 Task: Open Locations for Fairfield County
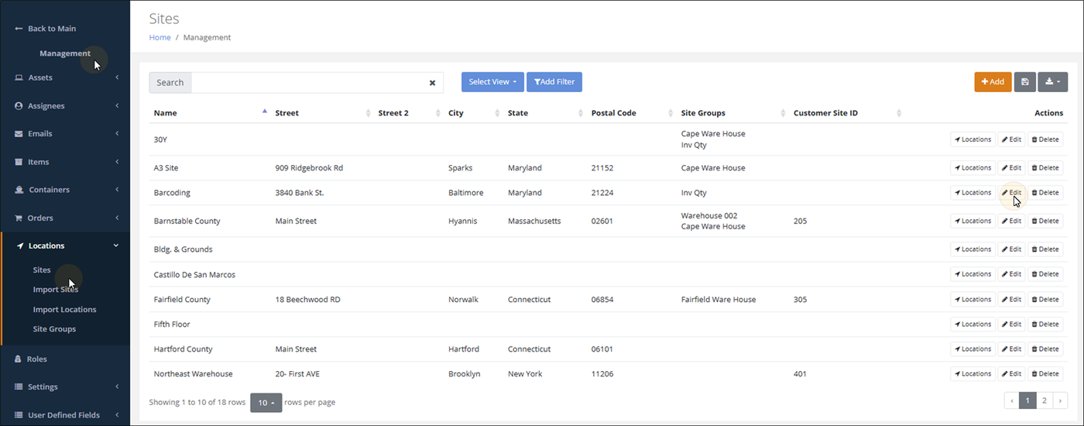pos(973,300)
